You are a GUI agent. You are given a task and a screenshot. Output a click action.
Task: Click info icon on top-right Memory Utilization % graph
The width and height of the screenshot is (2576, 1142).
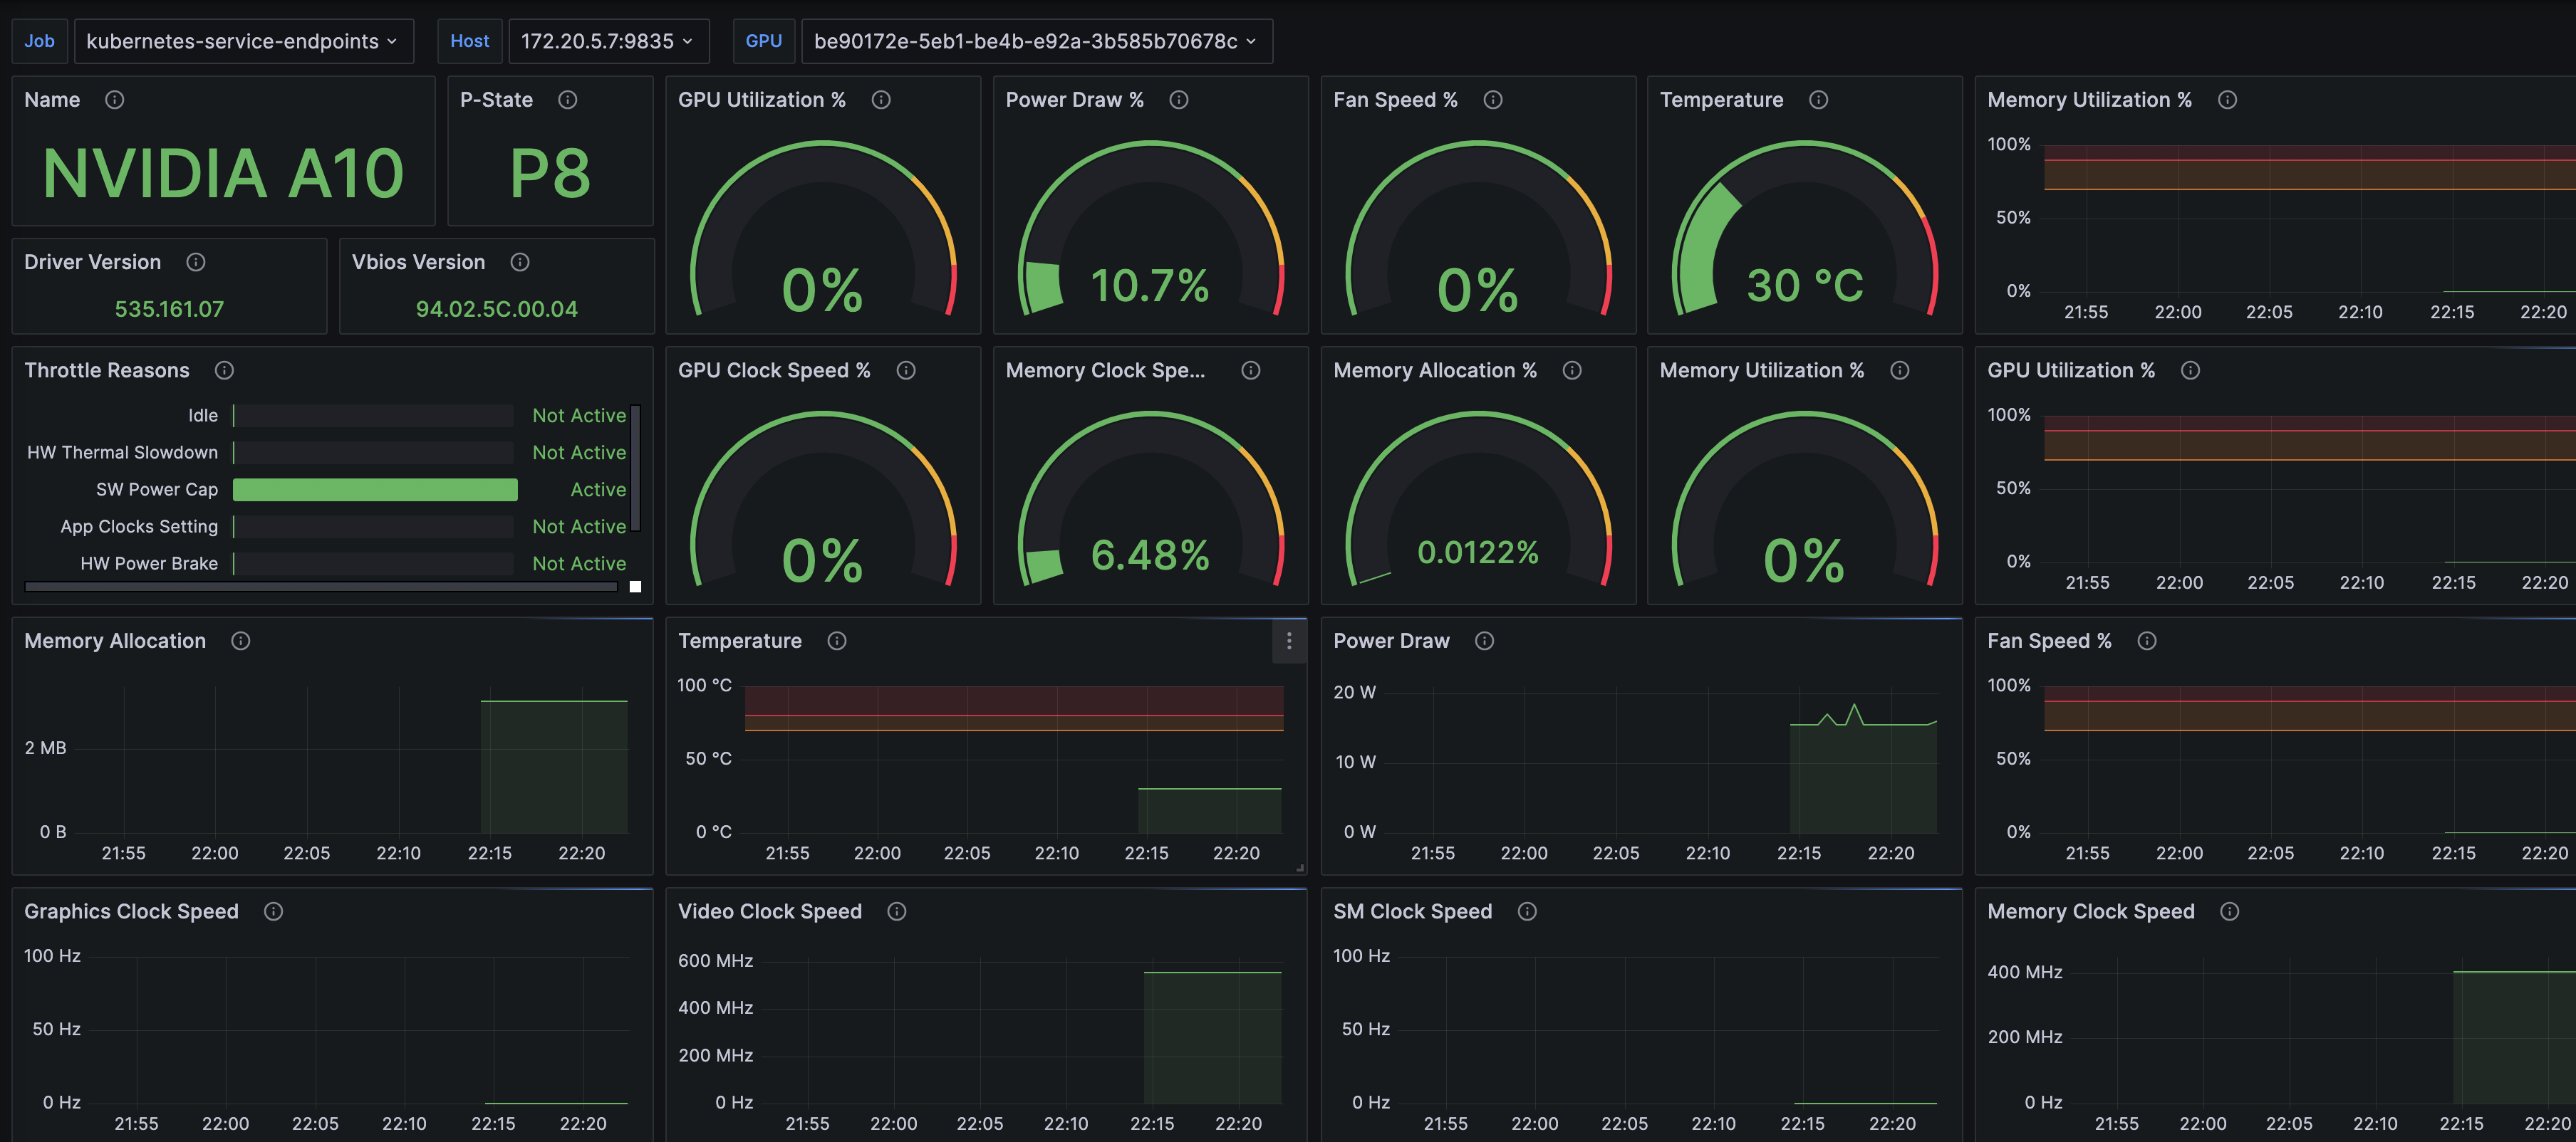click(x=2227, y=100)
